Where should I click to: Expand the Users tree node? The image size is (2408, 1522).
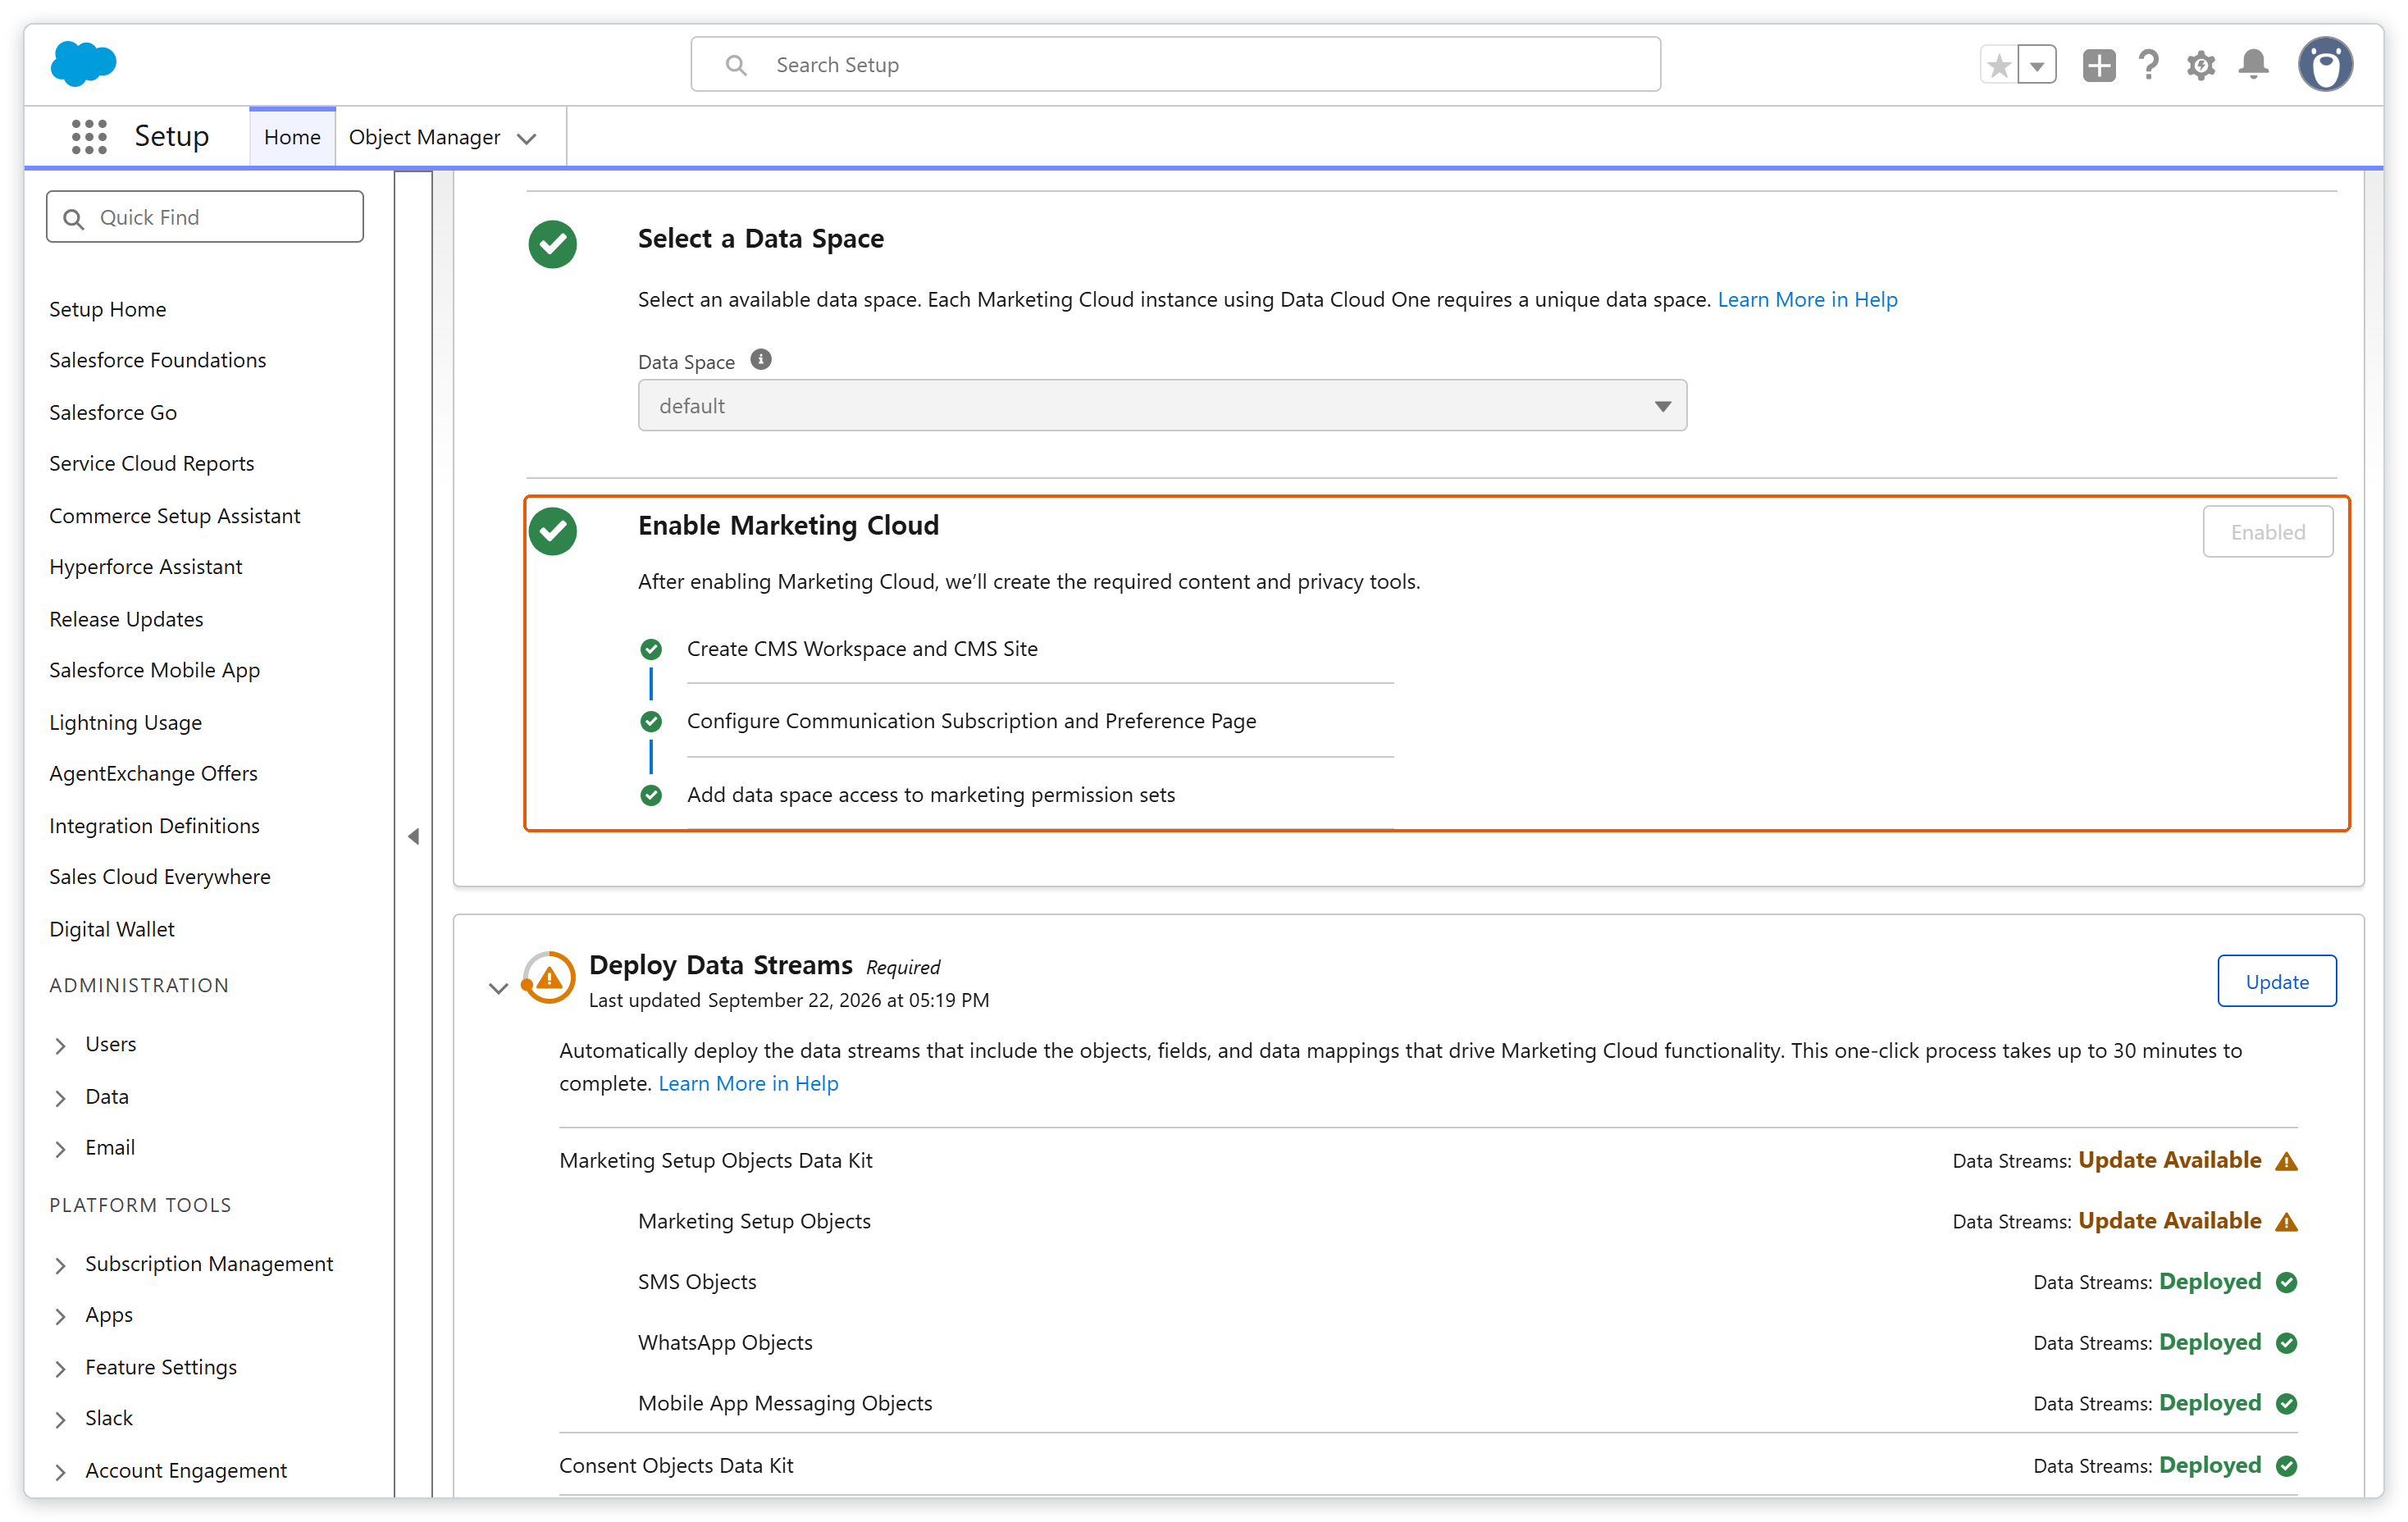(60, 1045)
